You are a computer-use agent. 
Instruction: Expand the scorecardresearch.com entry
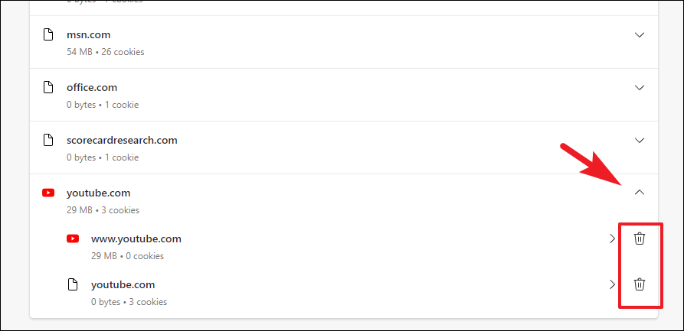coord(639,140)
